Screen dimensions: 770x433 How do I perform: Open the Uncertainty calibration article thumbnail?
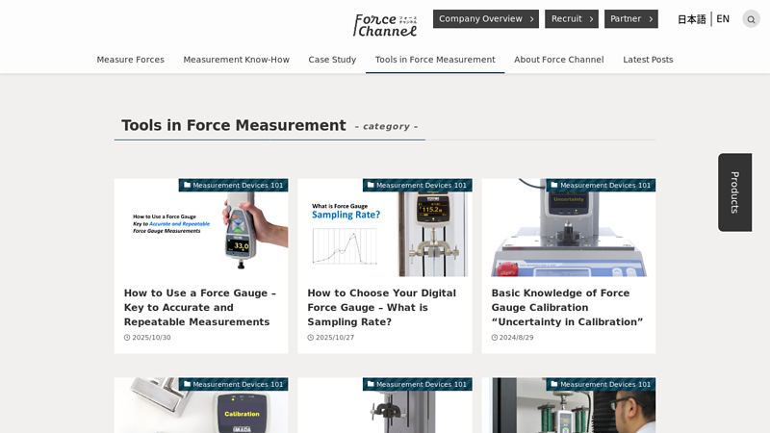click(x=569, y=228)
